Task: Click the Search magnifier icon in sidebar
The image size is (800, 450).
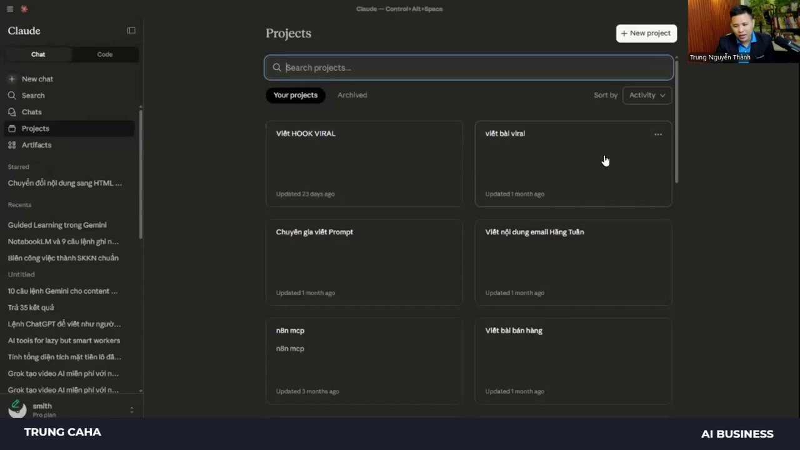Action: coord(12,96)
